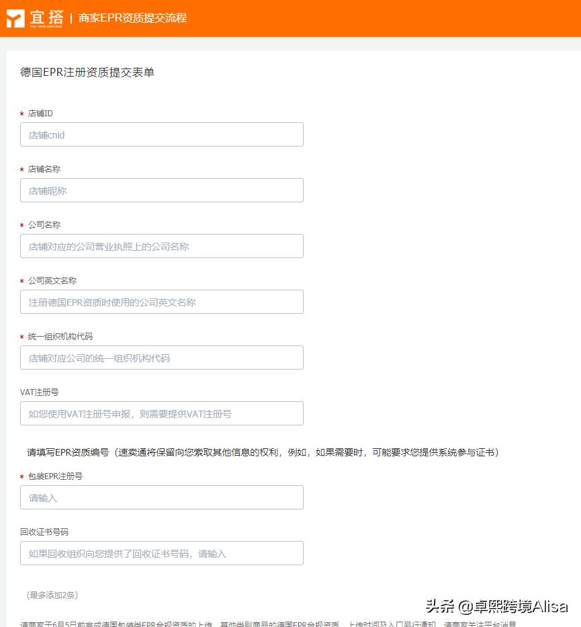Focus the 店铺名称 input showing 店铺昵称 placeholder
Screen dimensions: 581x627
click(x=161, y=190)
